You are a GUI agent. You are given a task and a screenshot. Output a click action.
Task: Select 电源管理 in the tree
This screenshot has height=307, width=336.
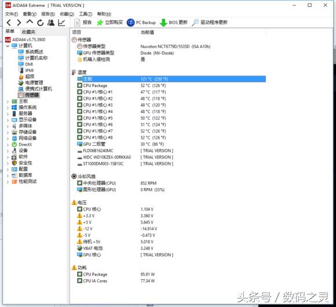click(x=31, y=82)
